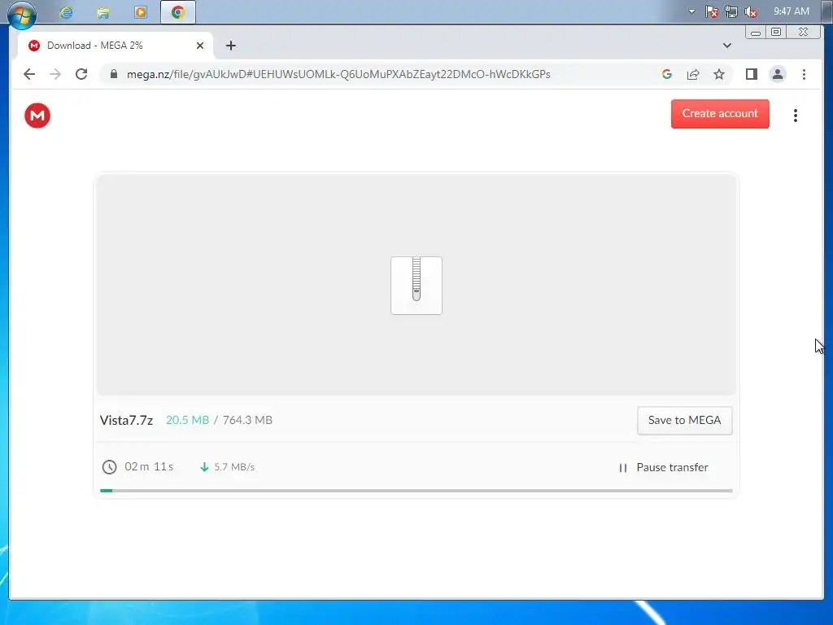Open the Chrome profile avatar
Image resolution: width=833 pixels, height=625 pixels.
pyautogui.click(x=777, y=74)
